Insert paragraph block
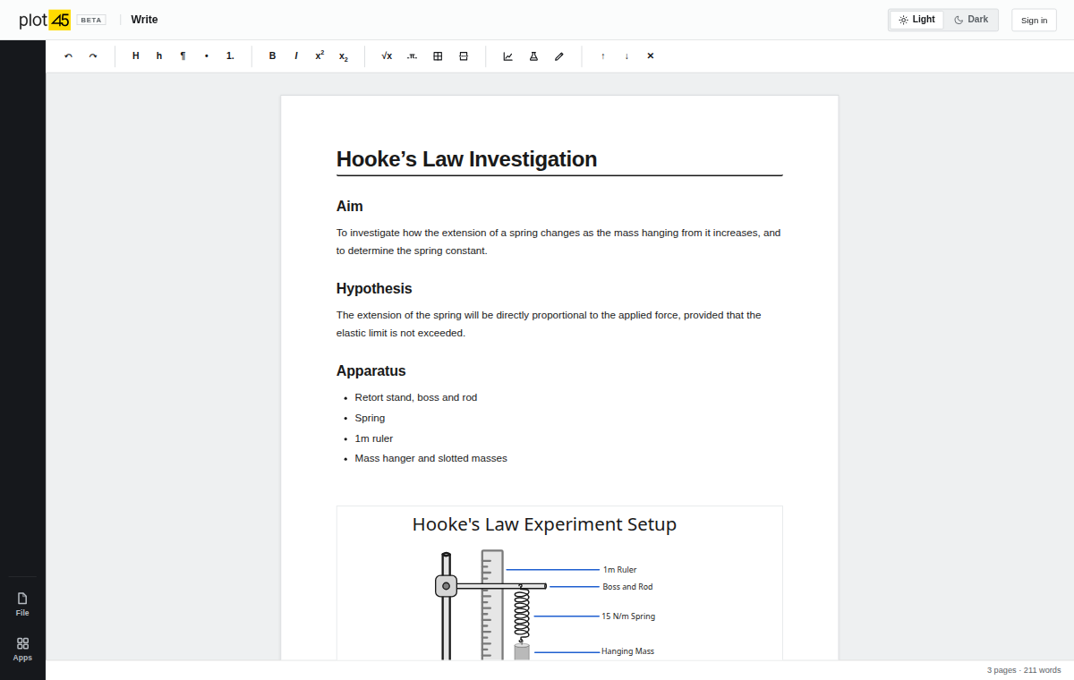The height and width of the screenshot is (680, 1074). click(x=183, y=56)
